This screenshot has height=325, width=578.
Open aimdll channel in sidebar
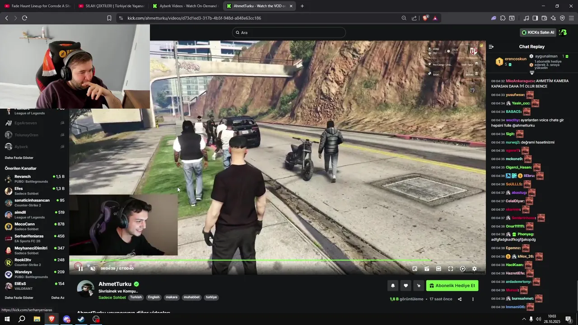click(x=34, y=214)
